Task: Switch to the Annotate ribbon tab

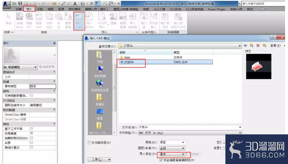Action: [x=40, y=9]
